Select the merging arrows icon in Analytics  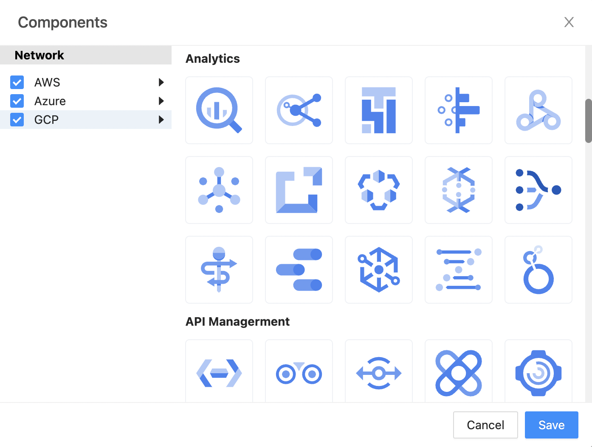[538, 190]
